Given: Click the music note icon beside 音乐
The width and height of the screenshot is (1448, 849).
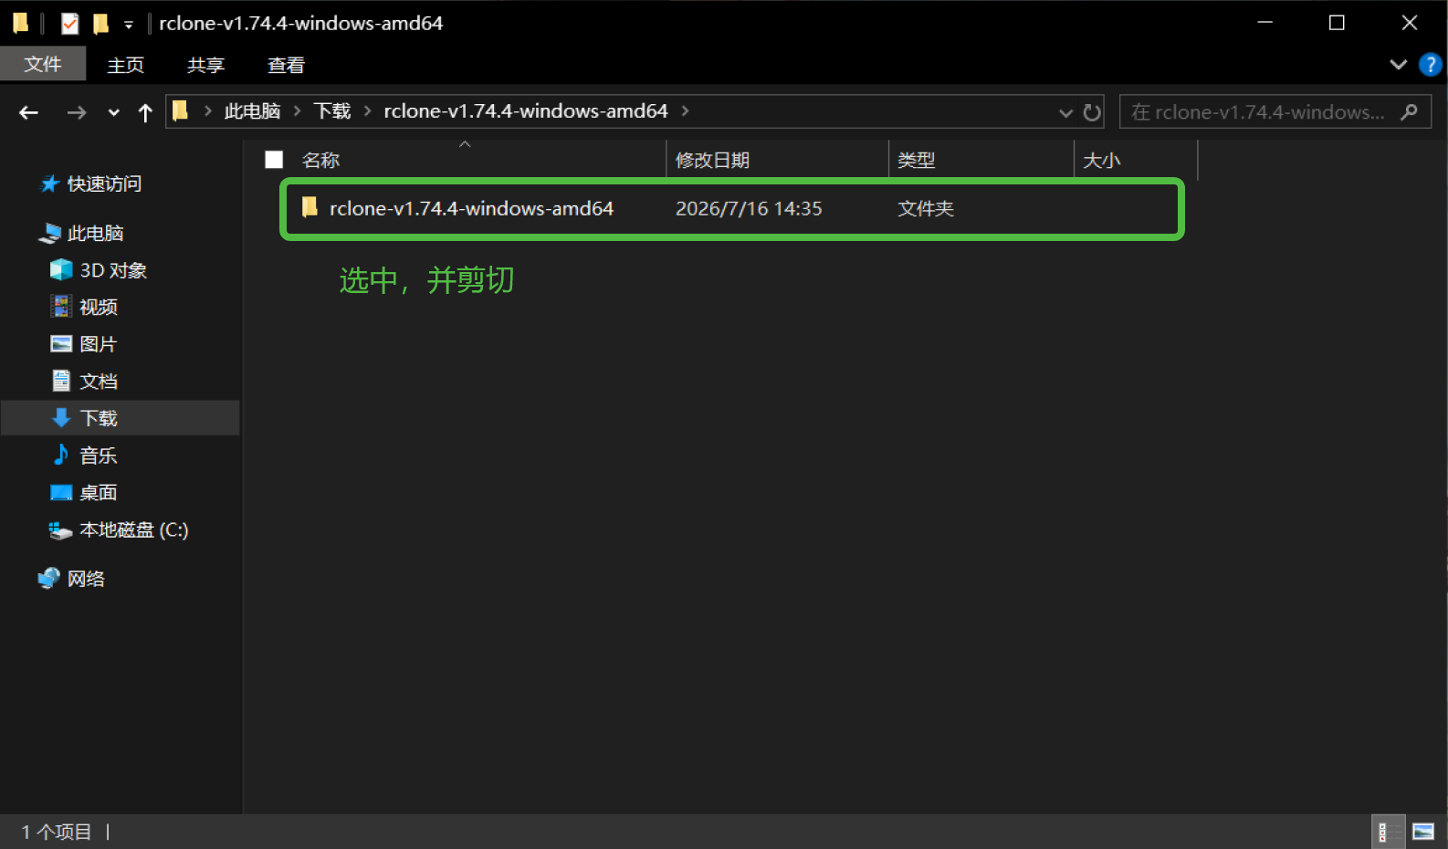Looking at the screenshot, I should pos(61,454).
